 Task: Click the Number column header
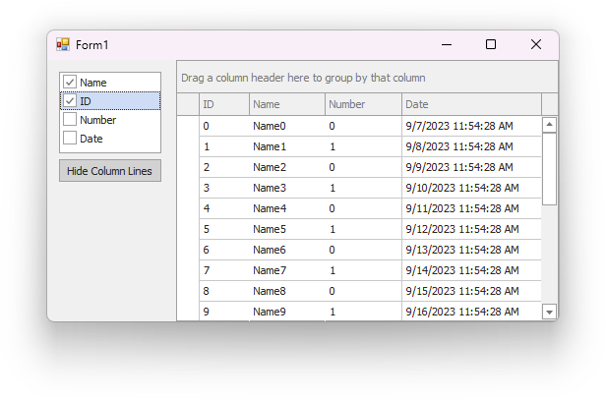point(363,104)
